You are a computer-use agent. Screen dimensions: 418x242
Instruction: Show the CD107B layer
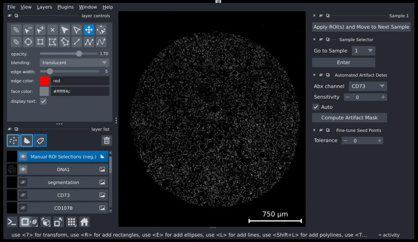tap(23, 208)
